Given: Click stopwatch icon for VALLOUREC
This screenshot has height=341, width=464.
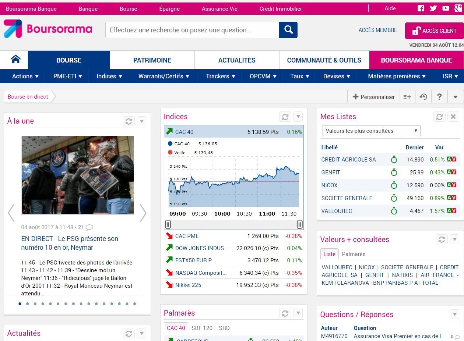Looking at the screenshot, I should pyautogui.click(x=394, y=211).
